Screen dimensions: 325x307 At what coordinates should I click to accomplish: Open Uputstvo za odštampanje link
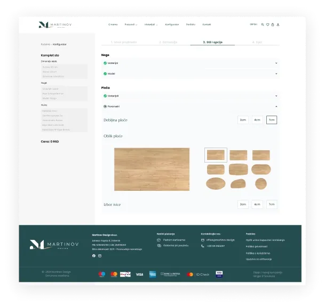(x=259, y=259)
